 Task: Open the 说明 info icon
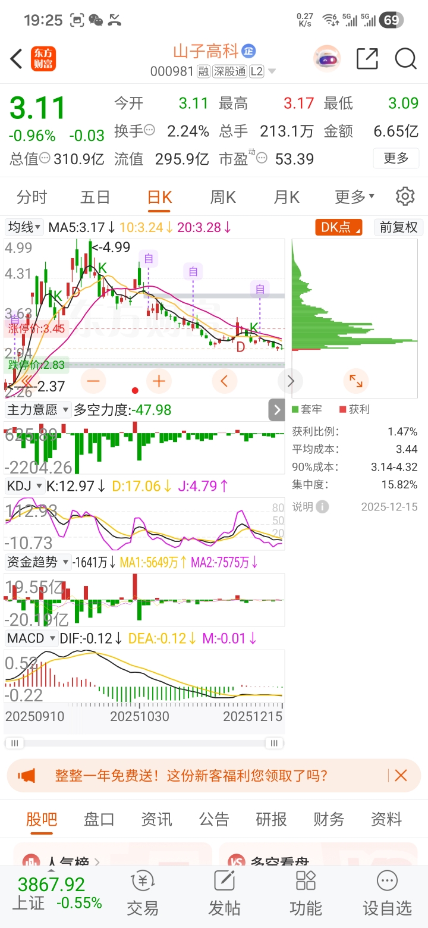coord(322,507)
